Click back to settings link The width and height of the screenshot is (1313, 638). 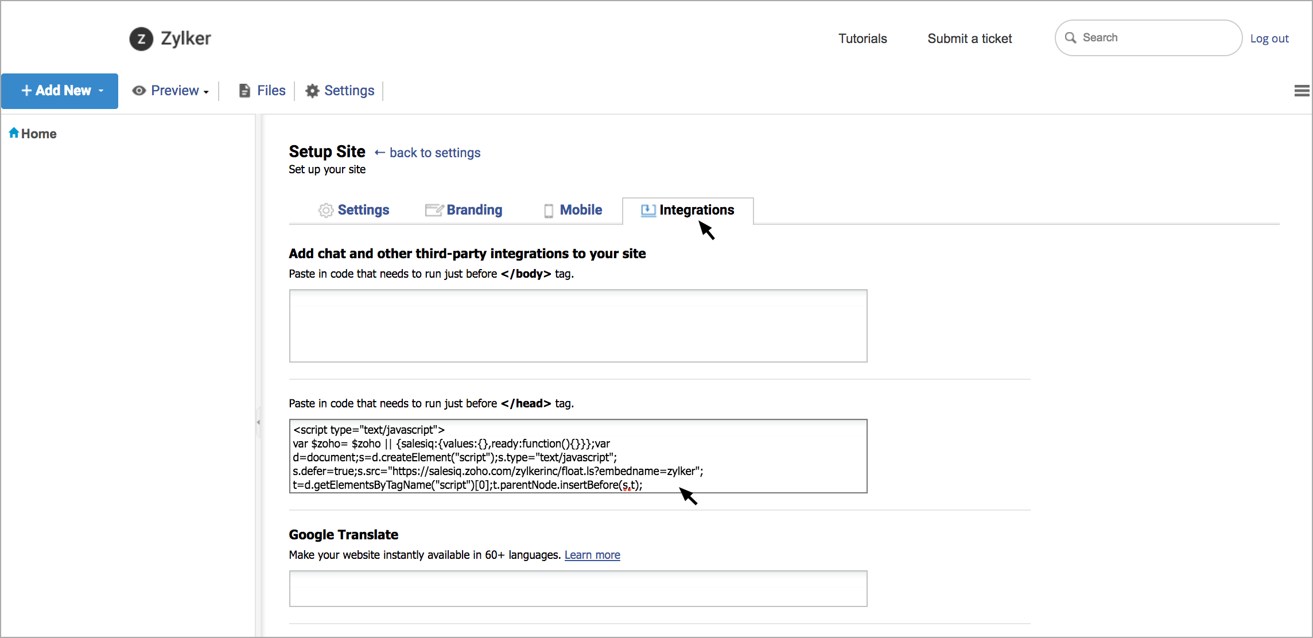coord(434,153)
